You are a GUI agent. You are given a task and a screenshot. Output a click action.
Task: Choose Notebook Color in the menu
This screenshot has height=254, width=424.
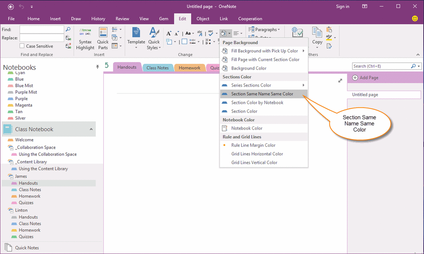tap(264, 128)
